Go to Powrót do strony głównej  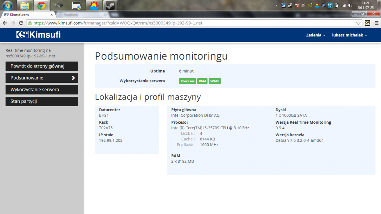pos(42,66)
